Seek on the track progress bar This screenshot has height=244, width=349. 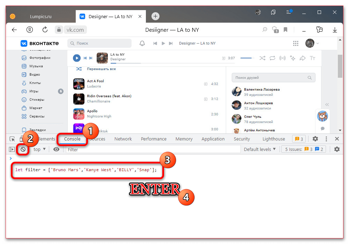pos(172,63)
